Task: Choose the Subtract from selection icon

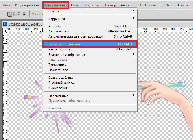Action: tap(19, 14)
